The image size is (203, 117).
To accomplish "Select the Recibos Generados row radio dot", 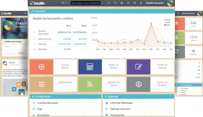I will tap(35, 32).
